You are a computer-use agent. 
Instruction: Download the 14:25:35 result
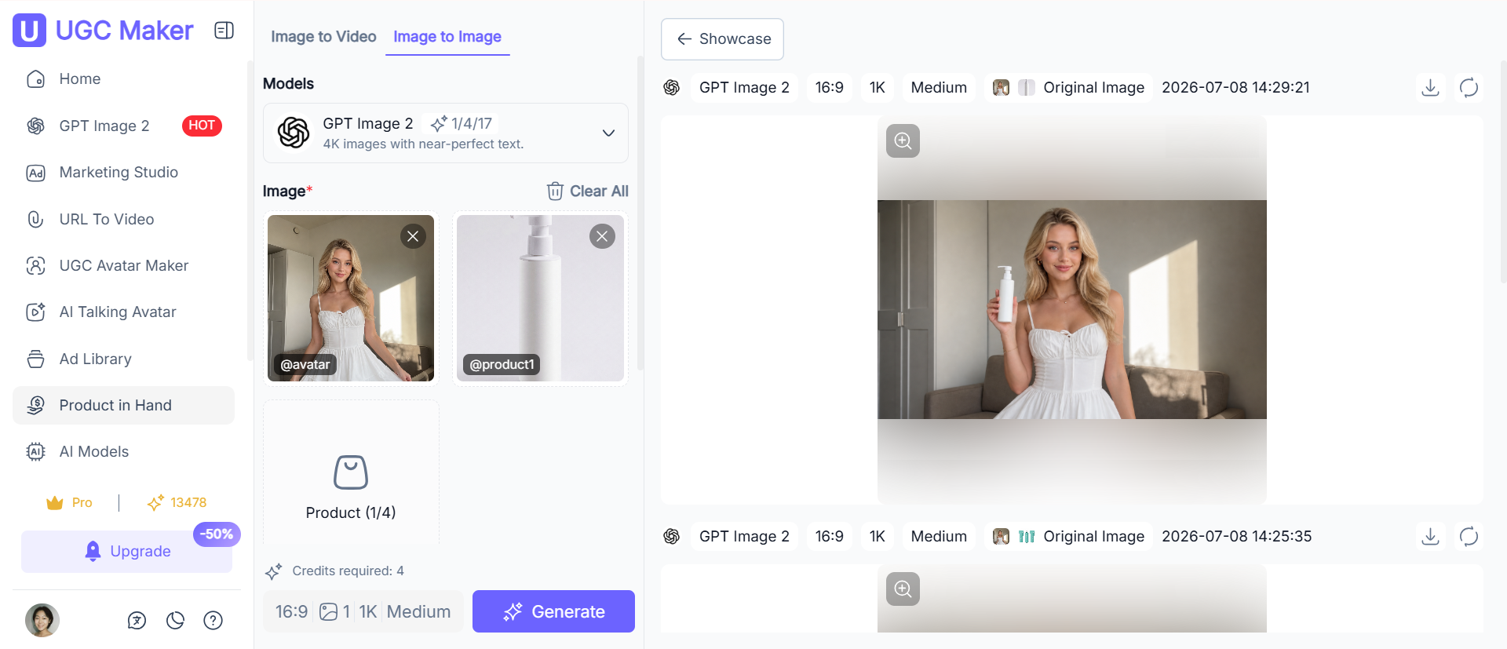point(1430,536)
